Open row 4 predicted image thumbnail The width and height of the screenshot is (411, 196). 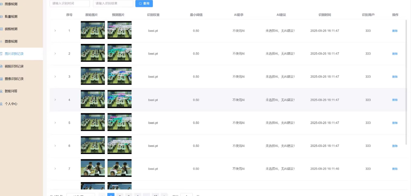pyautogui.click(x=120, y=99)
